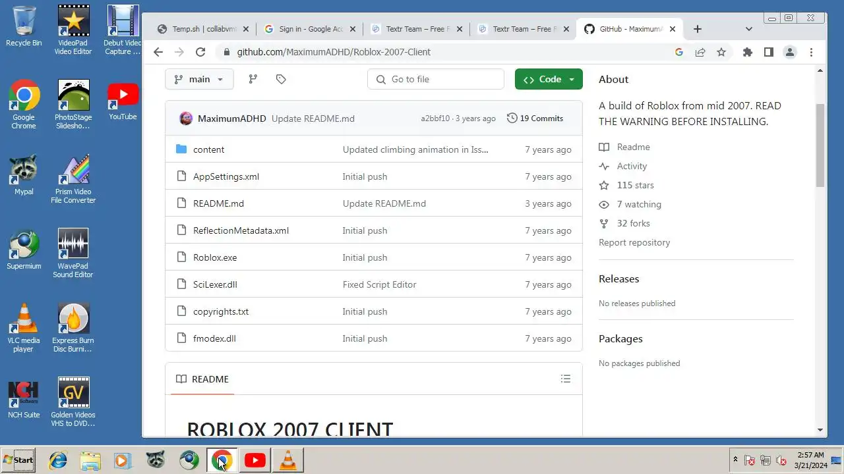844x474 pixels.
Task: Click the browser back arrow
Action: coord(158,52)
